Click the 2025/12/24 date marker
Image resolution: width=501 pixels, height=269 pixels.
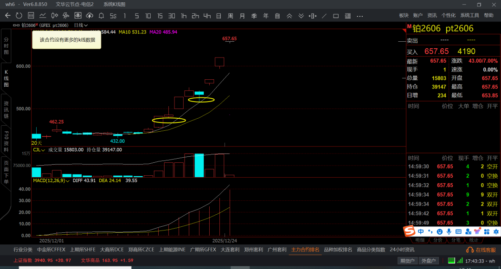[x=225, y=241]
